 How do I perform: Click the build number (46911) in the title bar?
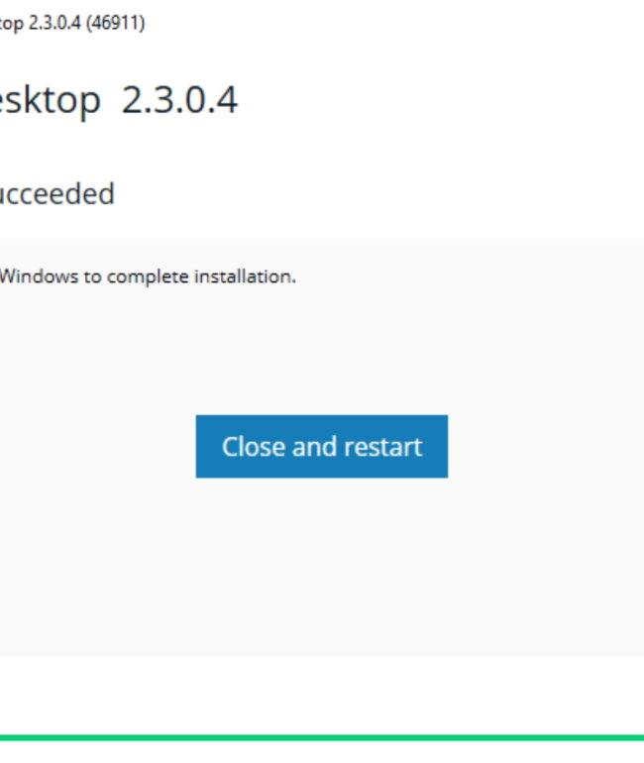tap(116, 23)
